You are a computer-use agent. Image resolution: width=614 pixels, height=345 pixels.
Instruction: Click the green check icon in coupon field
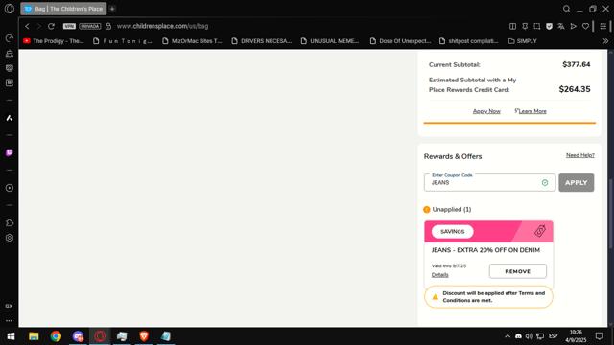tap(545, 183)
